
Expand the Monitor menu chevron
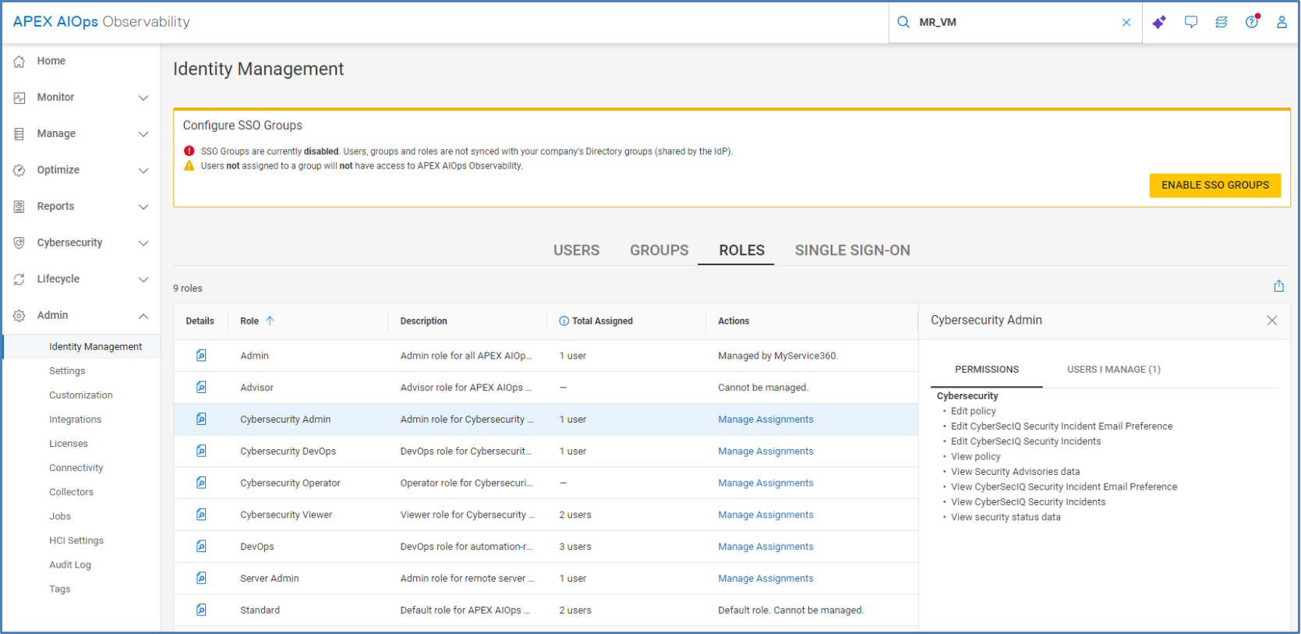143,97
